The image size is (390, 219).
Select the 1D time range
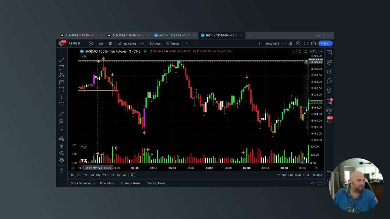tap(73, 175)
